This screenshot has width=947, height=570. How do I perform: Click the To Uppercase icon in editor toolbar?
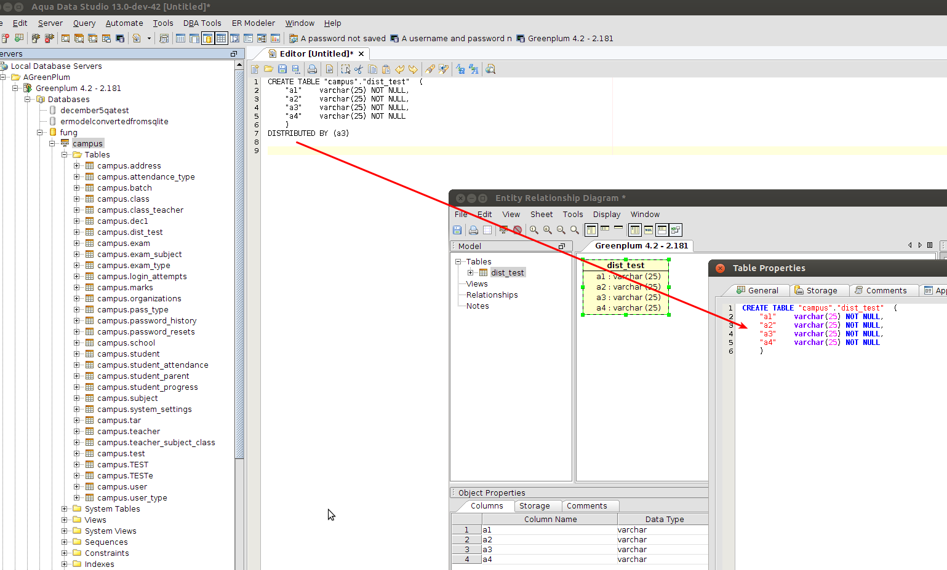point(474,69)
